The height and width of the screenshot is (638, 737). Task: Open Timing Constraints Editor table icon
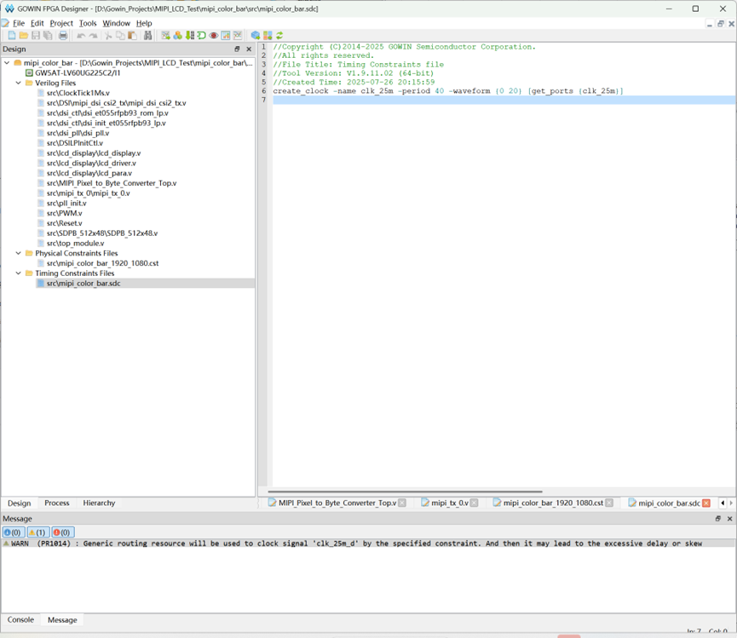(x=226, y=35)
